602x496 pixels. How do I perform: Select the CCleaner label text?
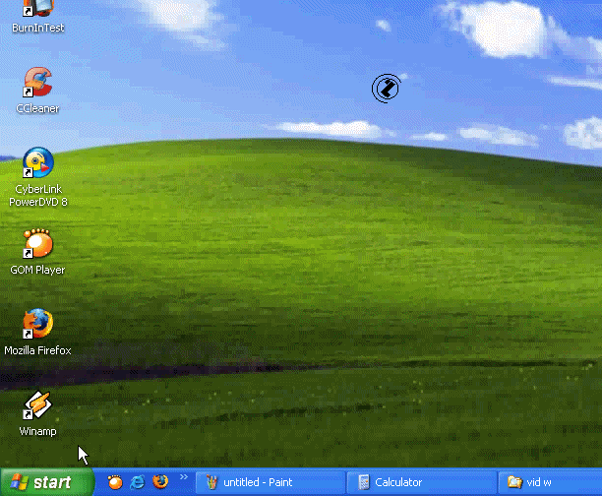point(37,108)
